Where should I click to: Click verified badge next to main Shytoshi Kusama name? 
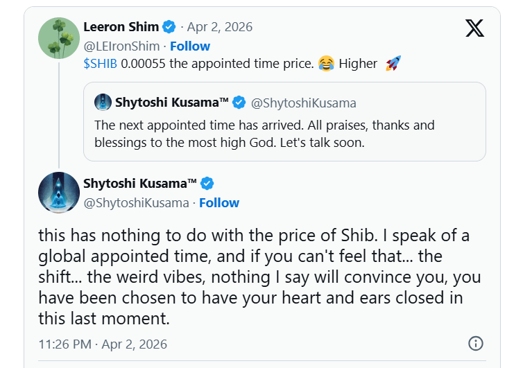207,184
